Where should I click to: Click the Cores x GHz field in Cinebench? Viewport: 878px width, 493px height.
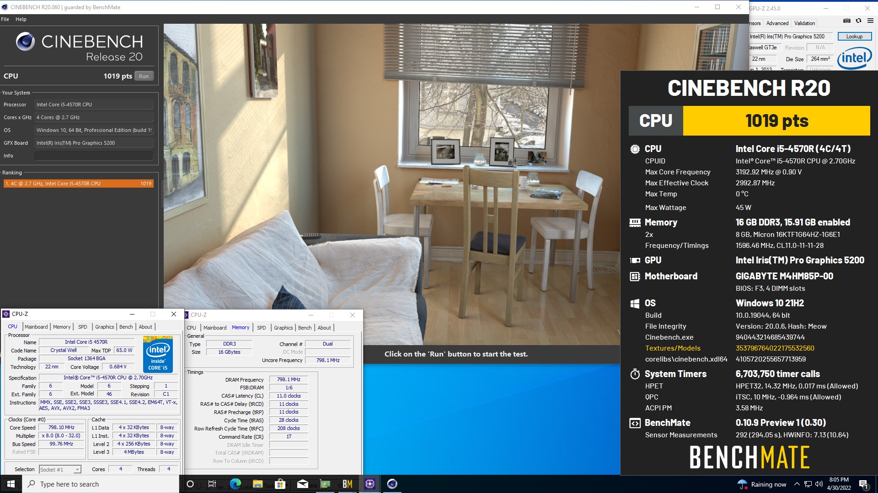click(x=94, y=117)
